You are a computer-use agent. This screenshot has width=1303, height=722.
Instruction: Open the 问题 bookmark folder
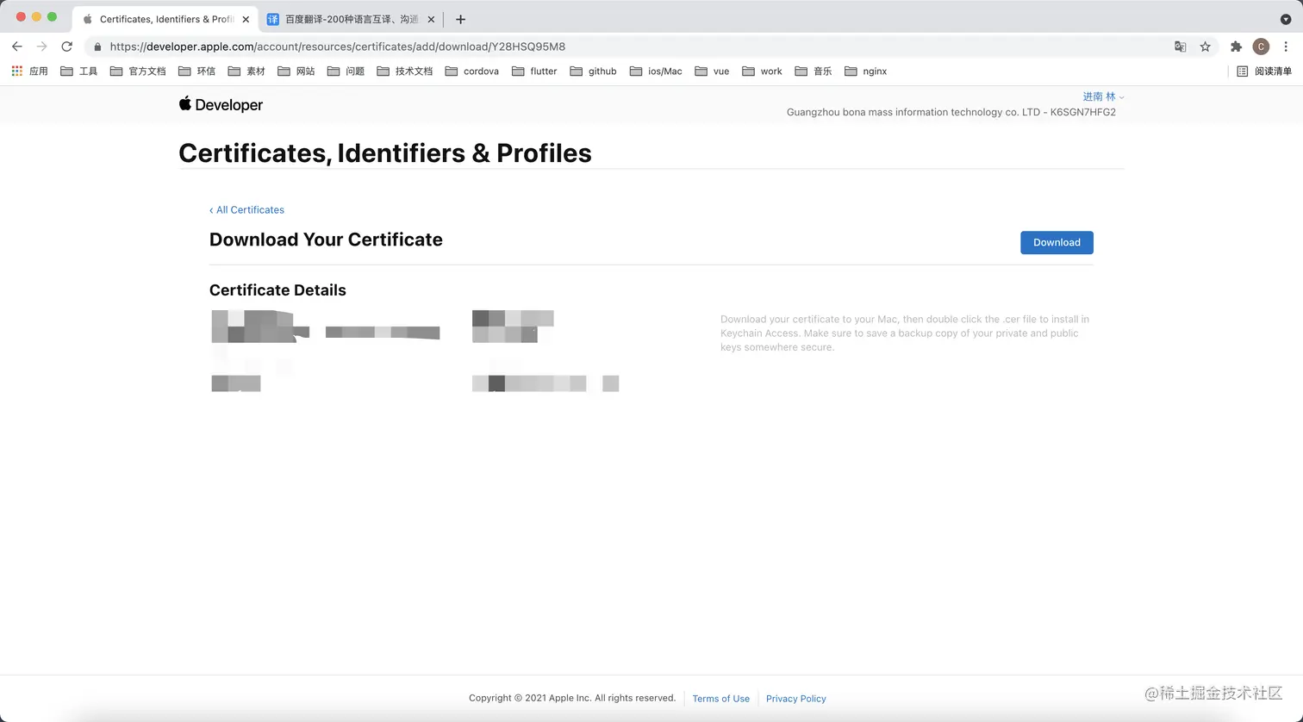click(x=346, y=72)
